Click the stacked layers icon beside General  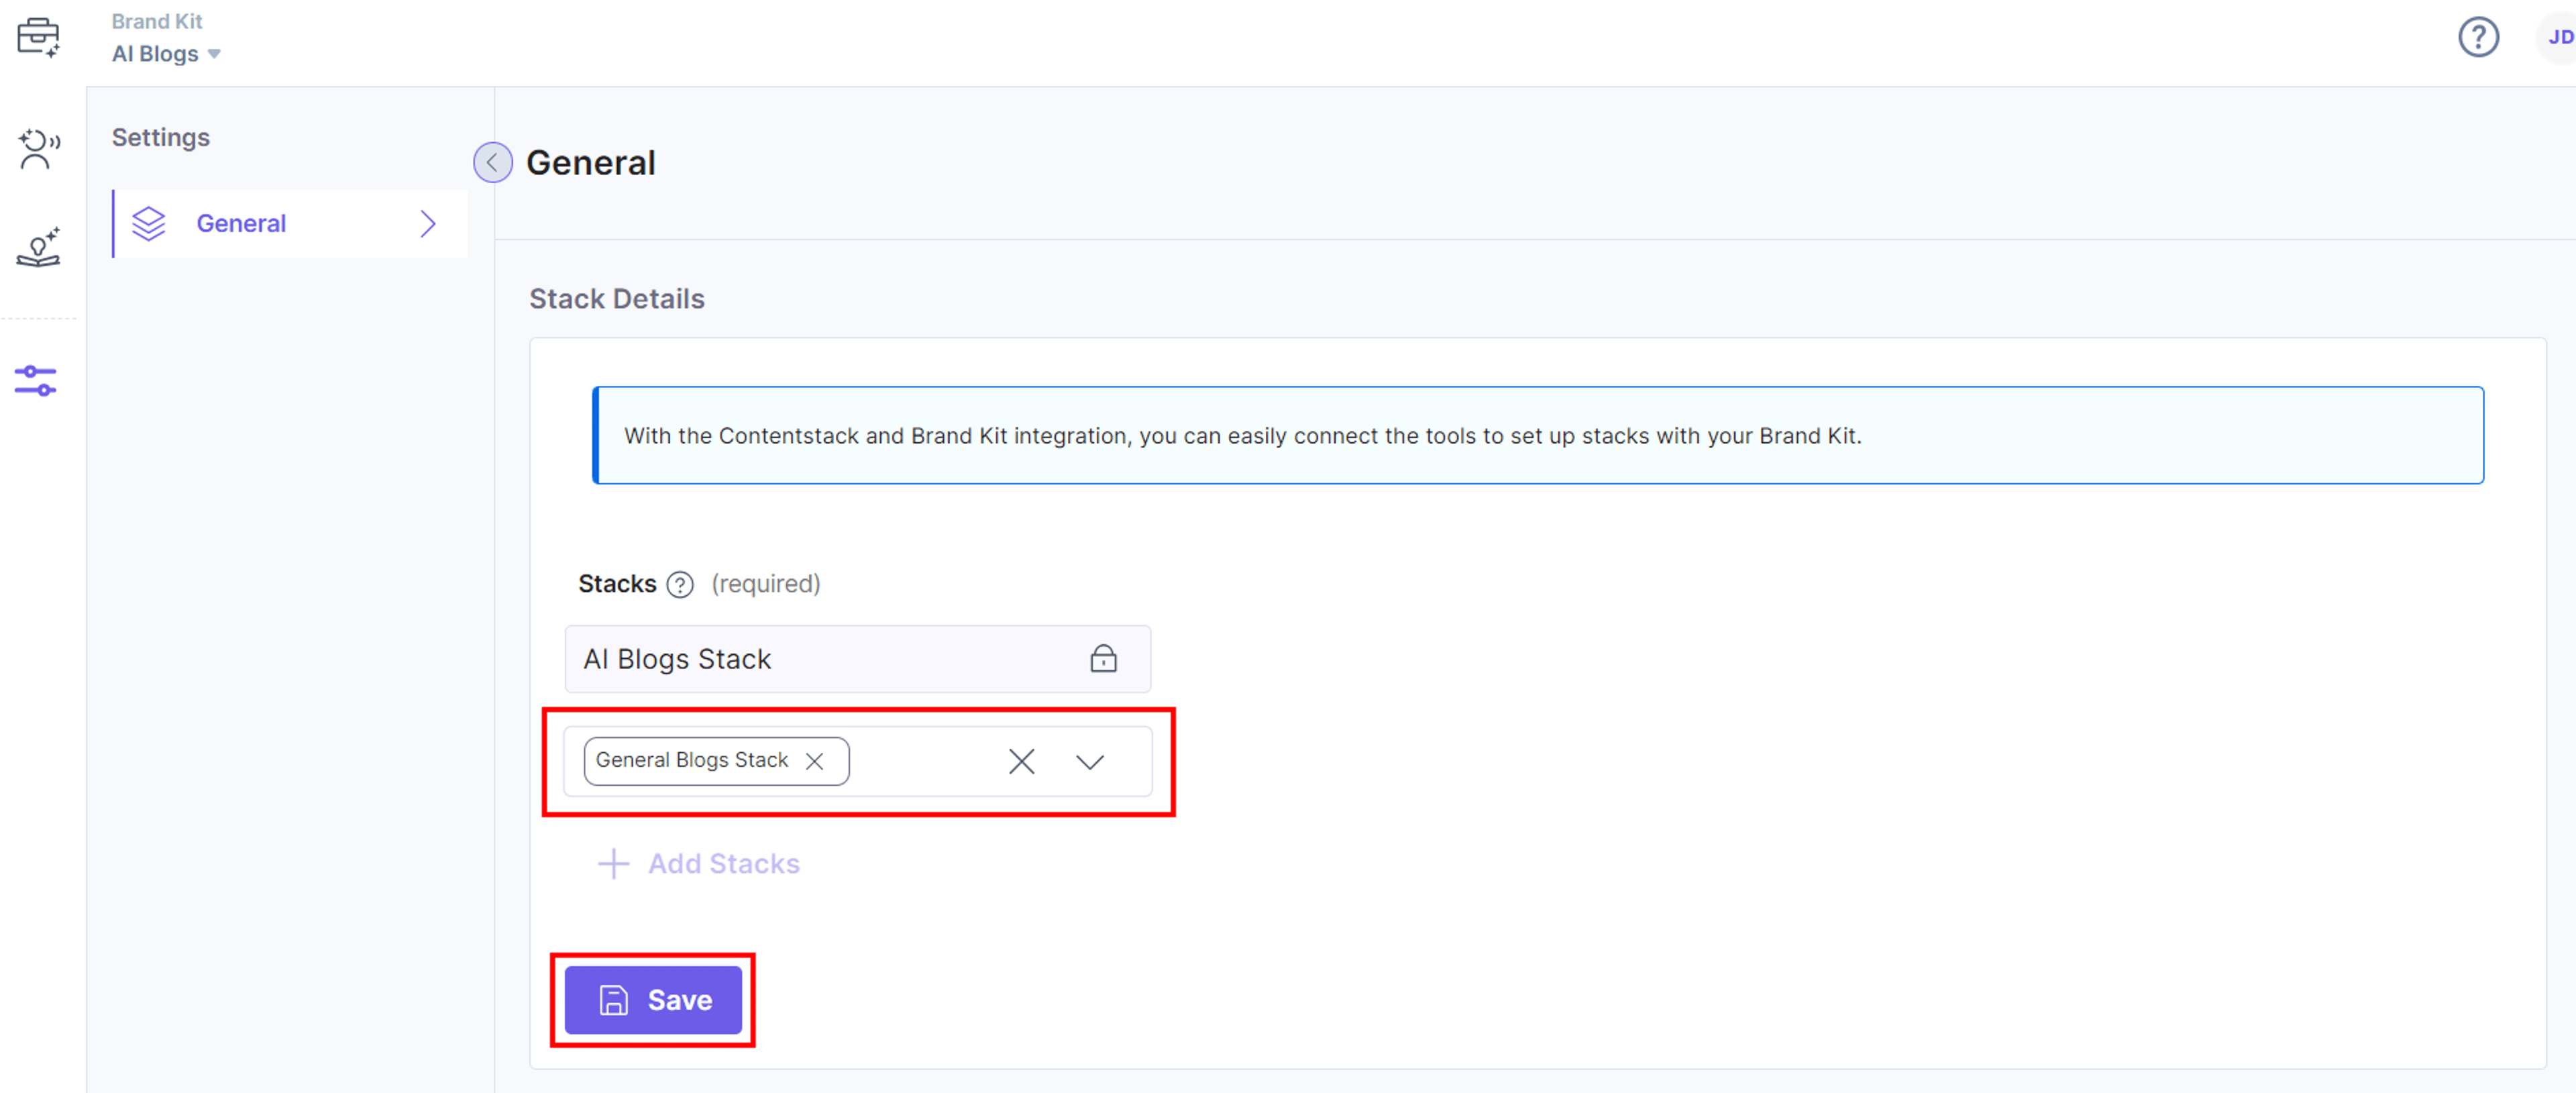(x=149, y=224)
